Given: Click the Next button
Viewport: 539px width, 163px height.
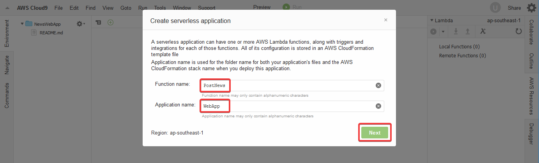Looking at the screenshot, I should (375, 133).
